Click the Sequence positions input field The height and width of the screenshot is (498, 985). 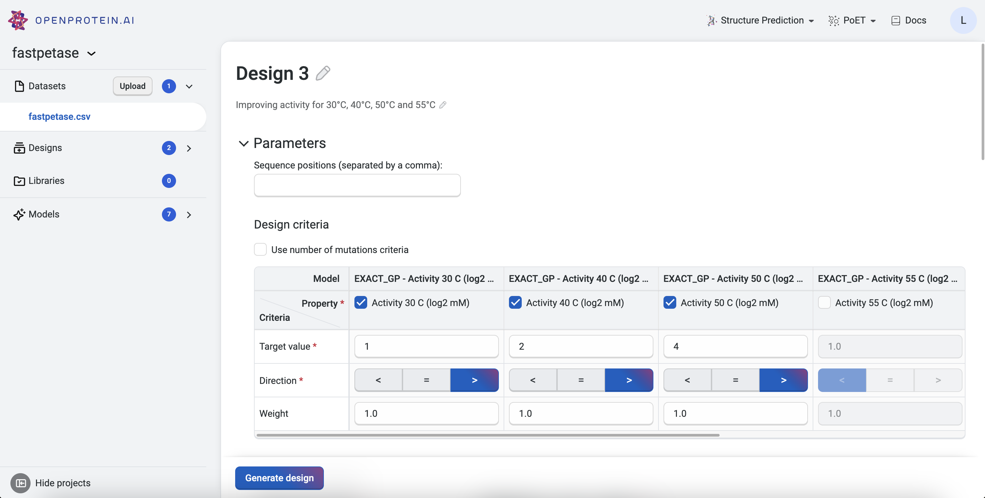point(357,186)
